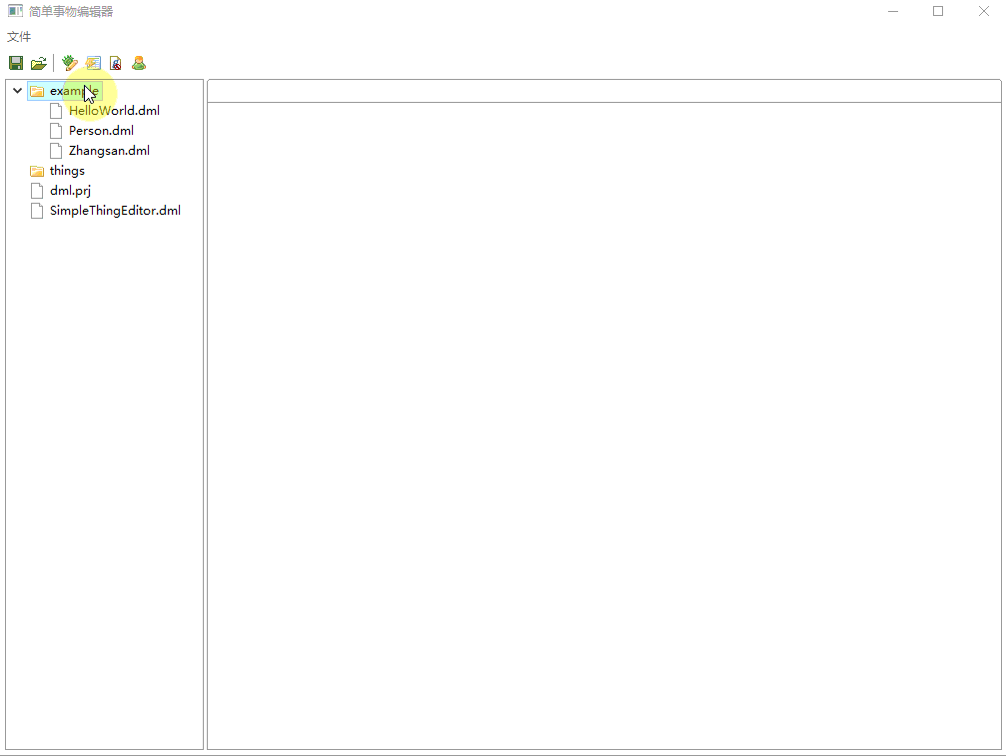Click the green chip with pencil icon

69,63
